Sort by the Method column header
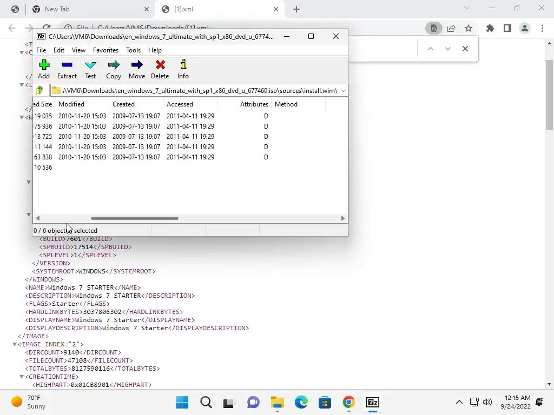 tap(298, 104)
